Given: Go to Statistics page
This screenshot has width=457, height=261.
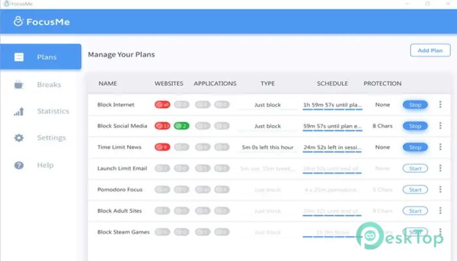Looking at the screenshot, I should point(53,111).
